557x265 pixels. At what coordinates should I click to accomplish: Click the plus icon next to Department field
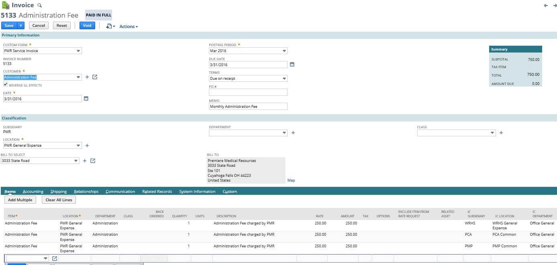(293, 133)
